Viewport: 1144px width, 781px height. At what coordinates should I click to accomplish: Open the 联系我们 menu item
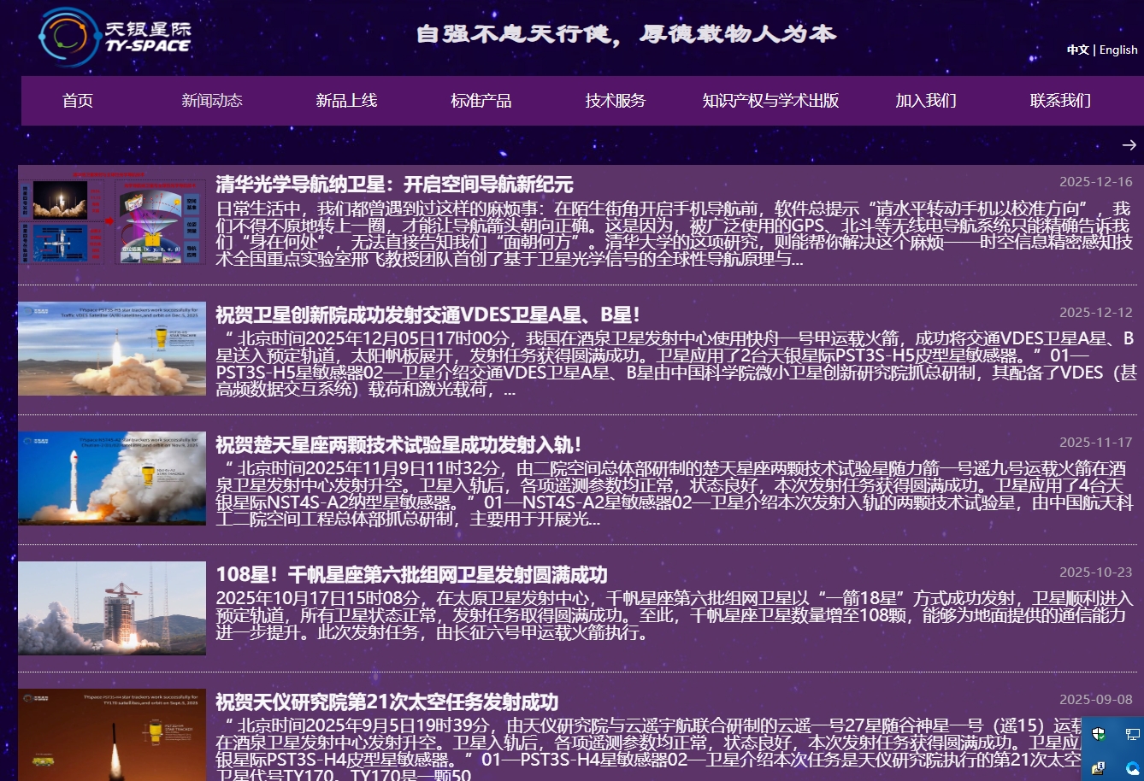[1060, 101]
